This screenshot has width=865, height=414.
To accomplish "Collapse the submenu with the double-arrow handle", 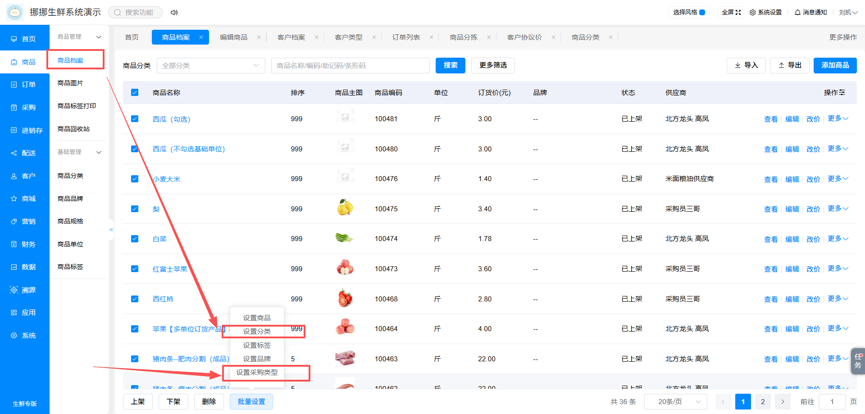I will coord(111,230).
